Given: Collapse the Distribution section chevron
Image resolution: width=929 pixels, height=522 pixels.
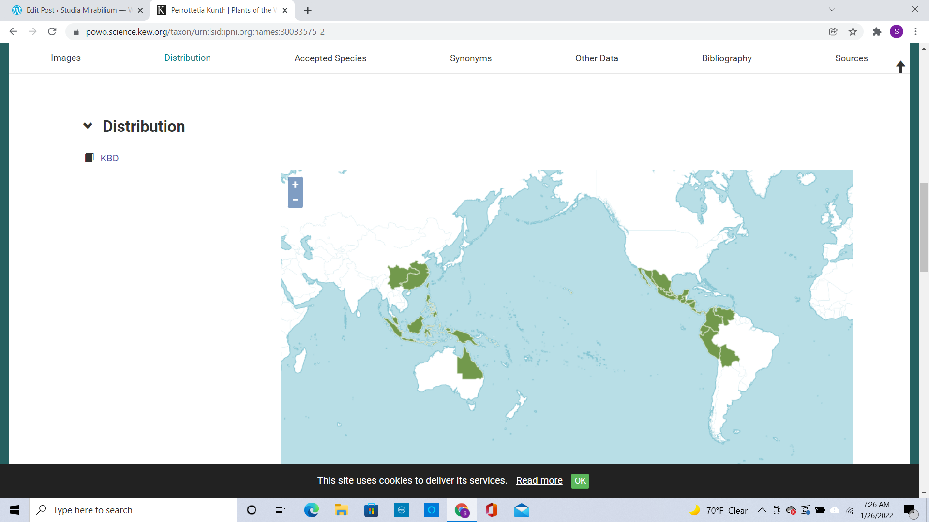Looking at the screenshot, I should tap(88, 126).
